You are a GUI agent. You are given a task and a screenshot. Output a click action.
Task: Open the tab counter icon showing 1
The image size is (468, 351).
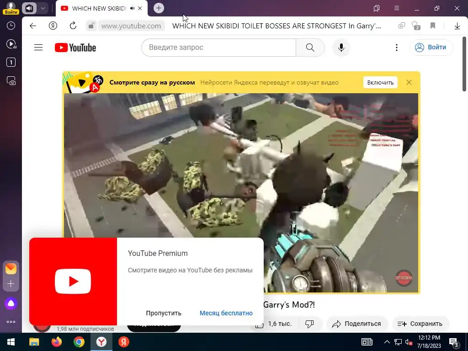pos(11,62)
